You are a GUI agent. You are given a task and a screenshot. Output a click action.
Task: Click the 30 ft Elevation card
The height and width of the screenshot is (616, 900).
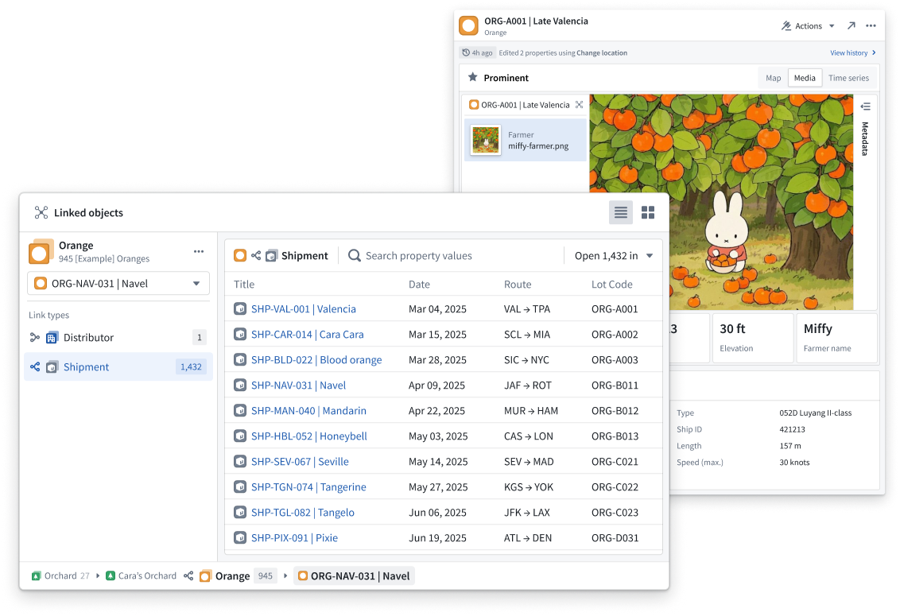(752, 338)
